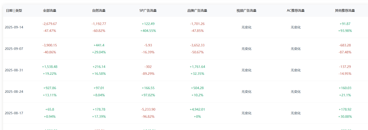The width and height of the screenshot is (368, 130).
Task: Click the +160.03 other recommendation value
Action: point(345,88)
